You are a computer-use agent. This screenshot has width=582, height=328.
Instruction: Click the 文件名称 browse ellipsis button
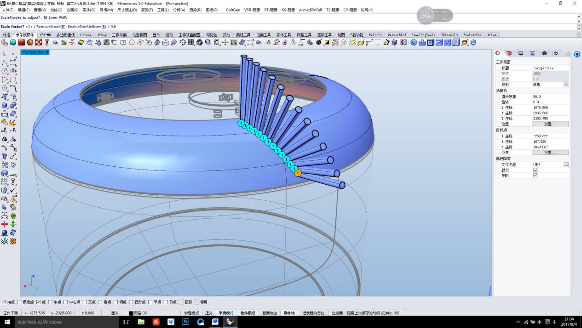point(566,164)
